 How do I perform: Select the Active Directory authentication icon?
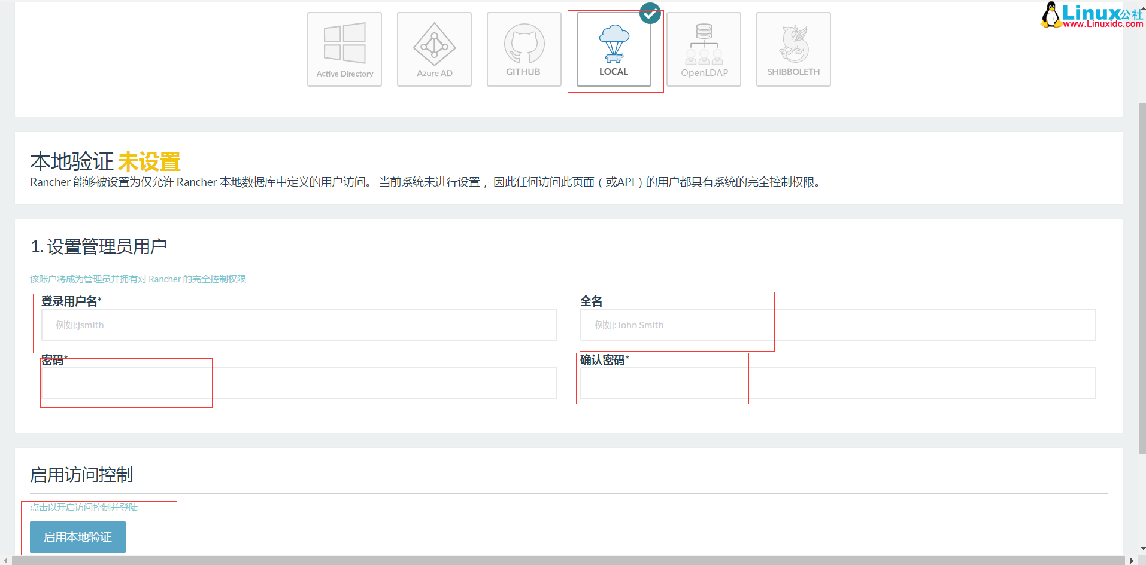point(344,48)
